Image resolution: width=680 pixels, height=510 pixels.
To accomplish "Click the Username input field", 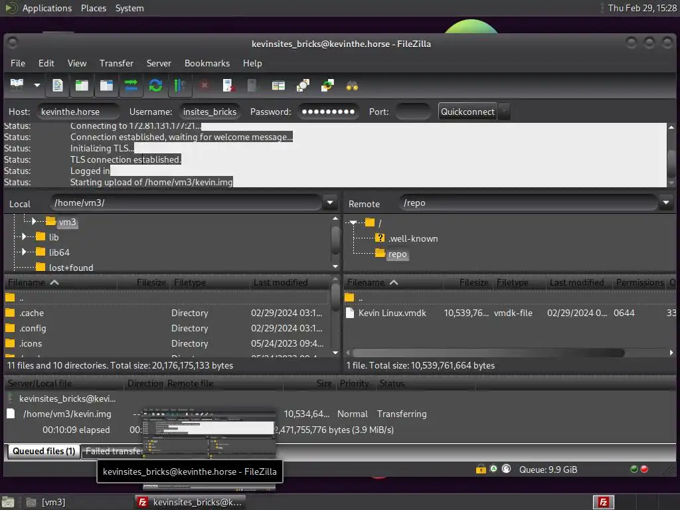I will click(x=209, y=112).
